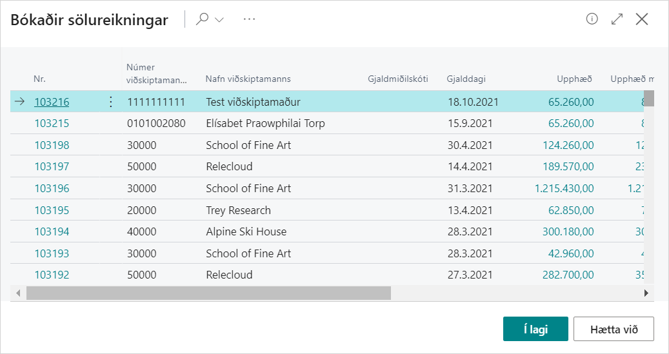669x354 pixels.
Task: Sort by the Nr. column header
Action: pos(40,79)
